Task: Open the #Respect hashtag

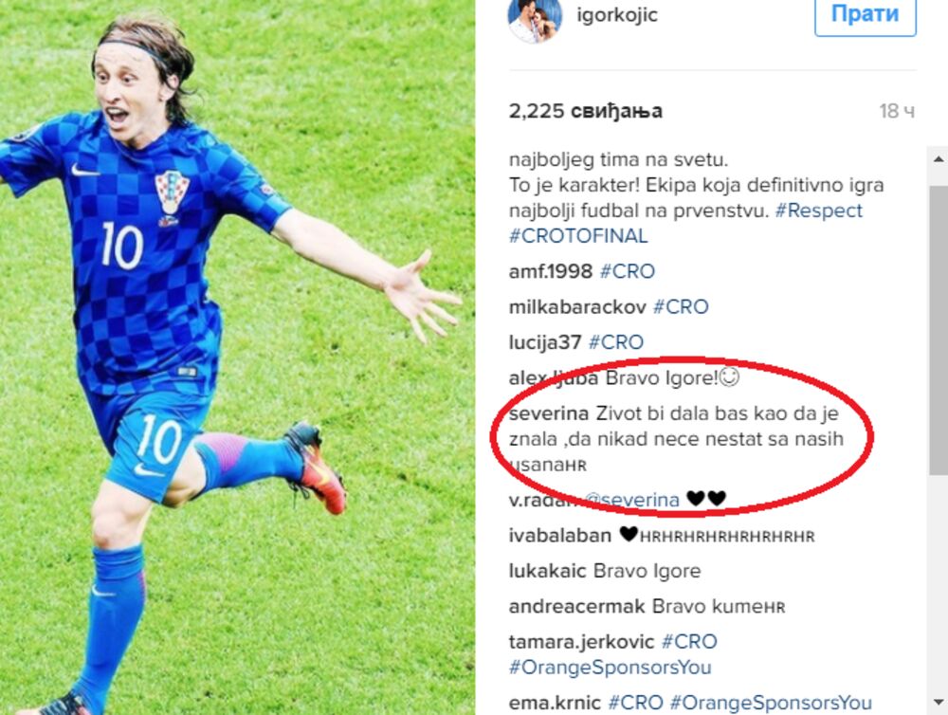Action: (x=819, y=211)
